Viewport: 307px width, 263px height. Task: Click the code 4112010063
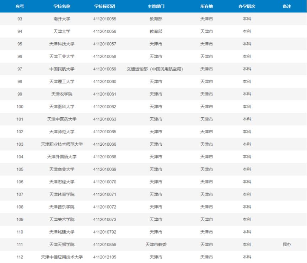105,119
